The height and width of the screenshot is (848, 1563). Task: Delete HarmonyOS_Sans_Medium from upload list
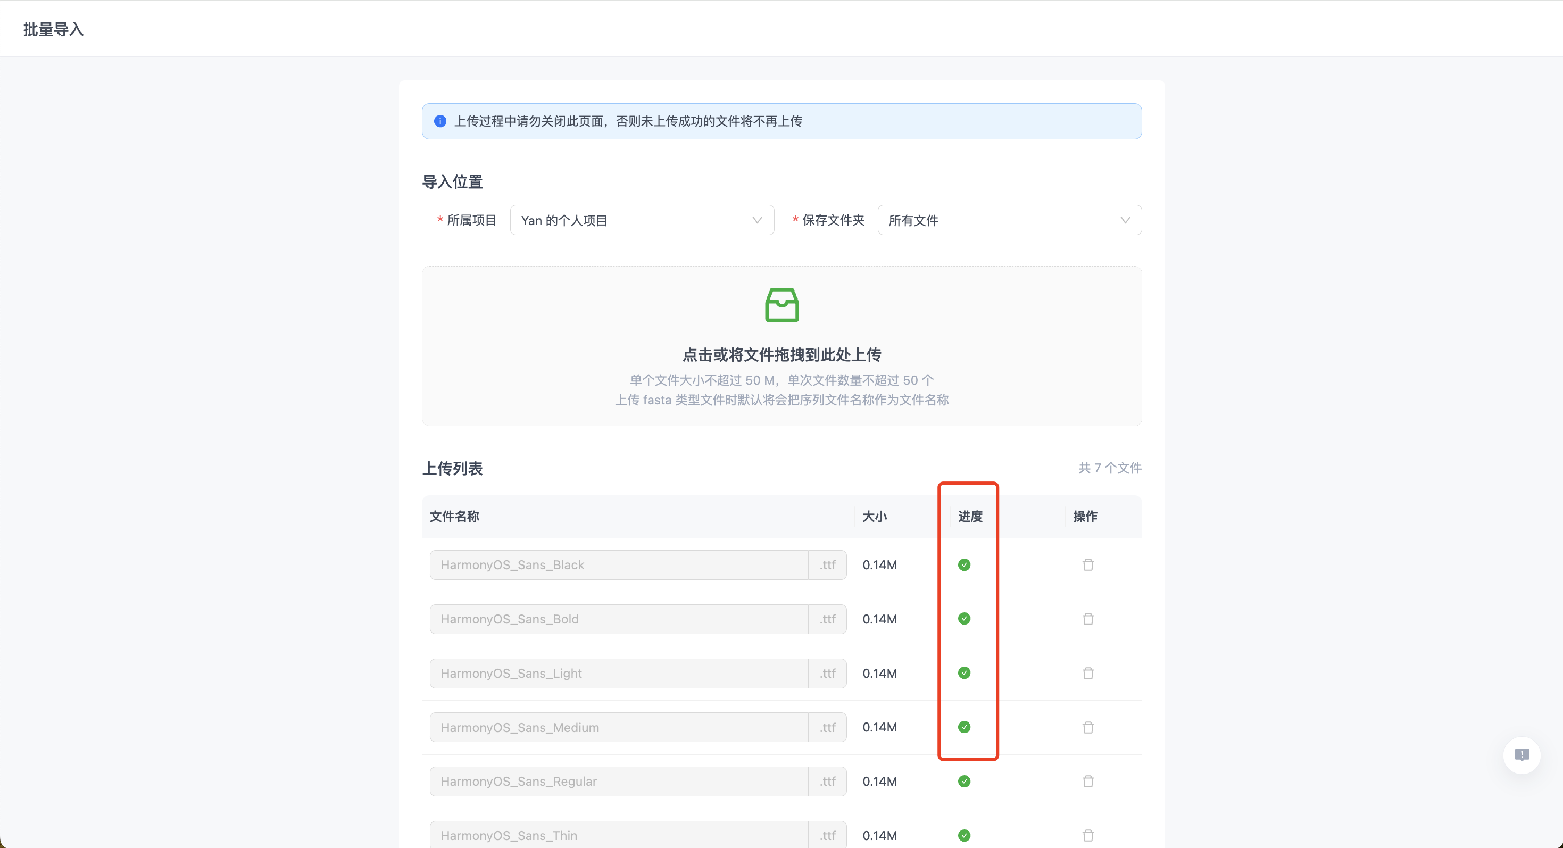tap(1088, 727)
